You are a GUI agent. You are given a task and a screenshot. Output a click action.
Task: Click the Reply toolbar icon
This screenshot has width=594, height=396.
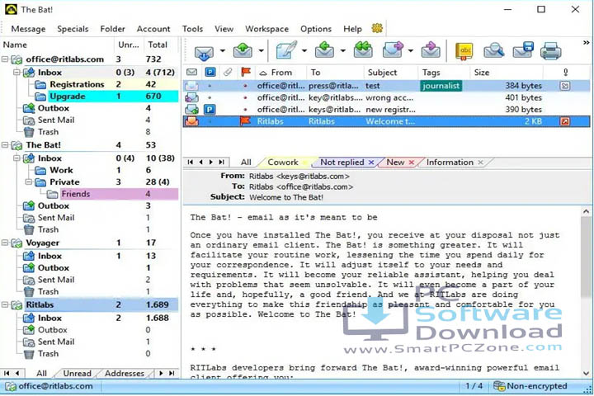[324, 50]
